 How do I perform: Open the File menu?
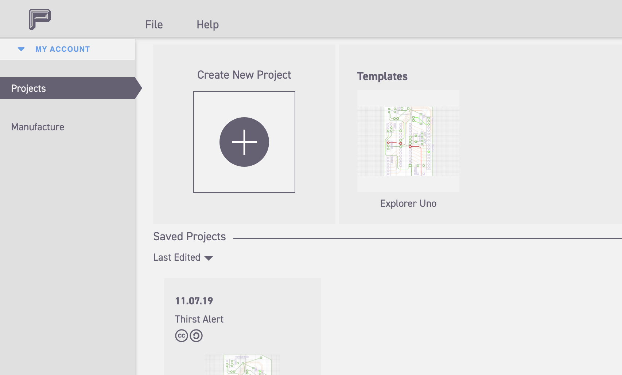coord(154,24)
